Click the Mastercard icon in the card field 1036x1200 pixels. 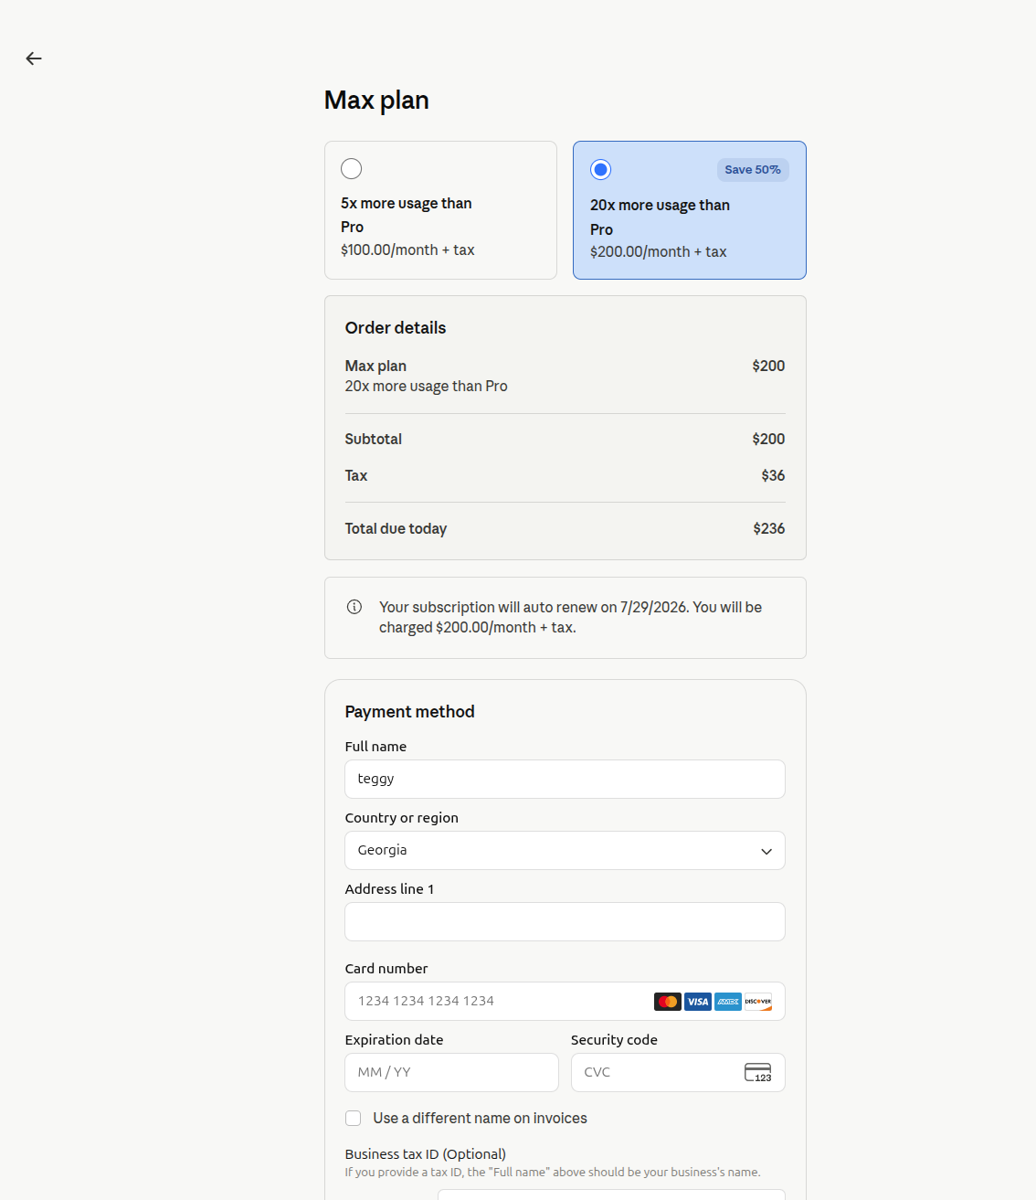(x=668, y=1002)
